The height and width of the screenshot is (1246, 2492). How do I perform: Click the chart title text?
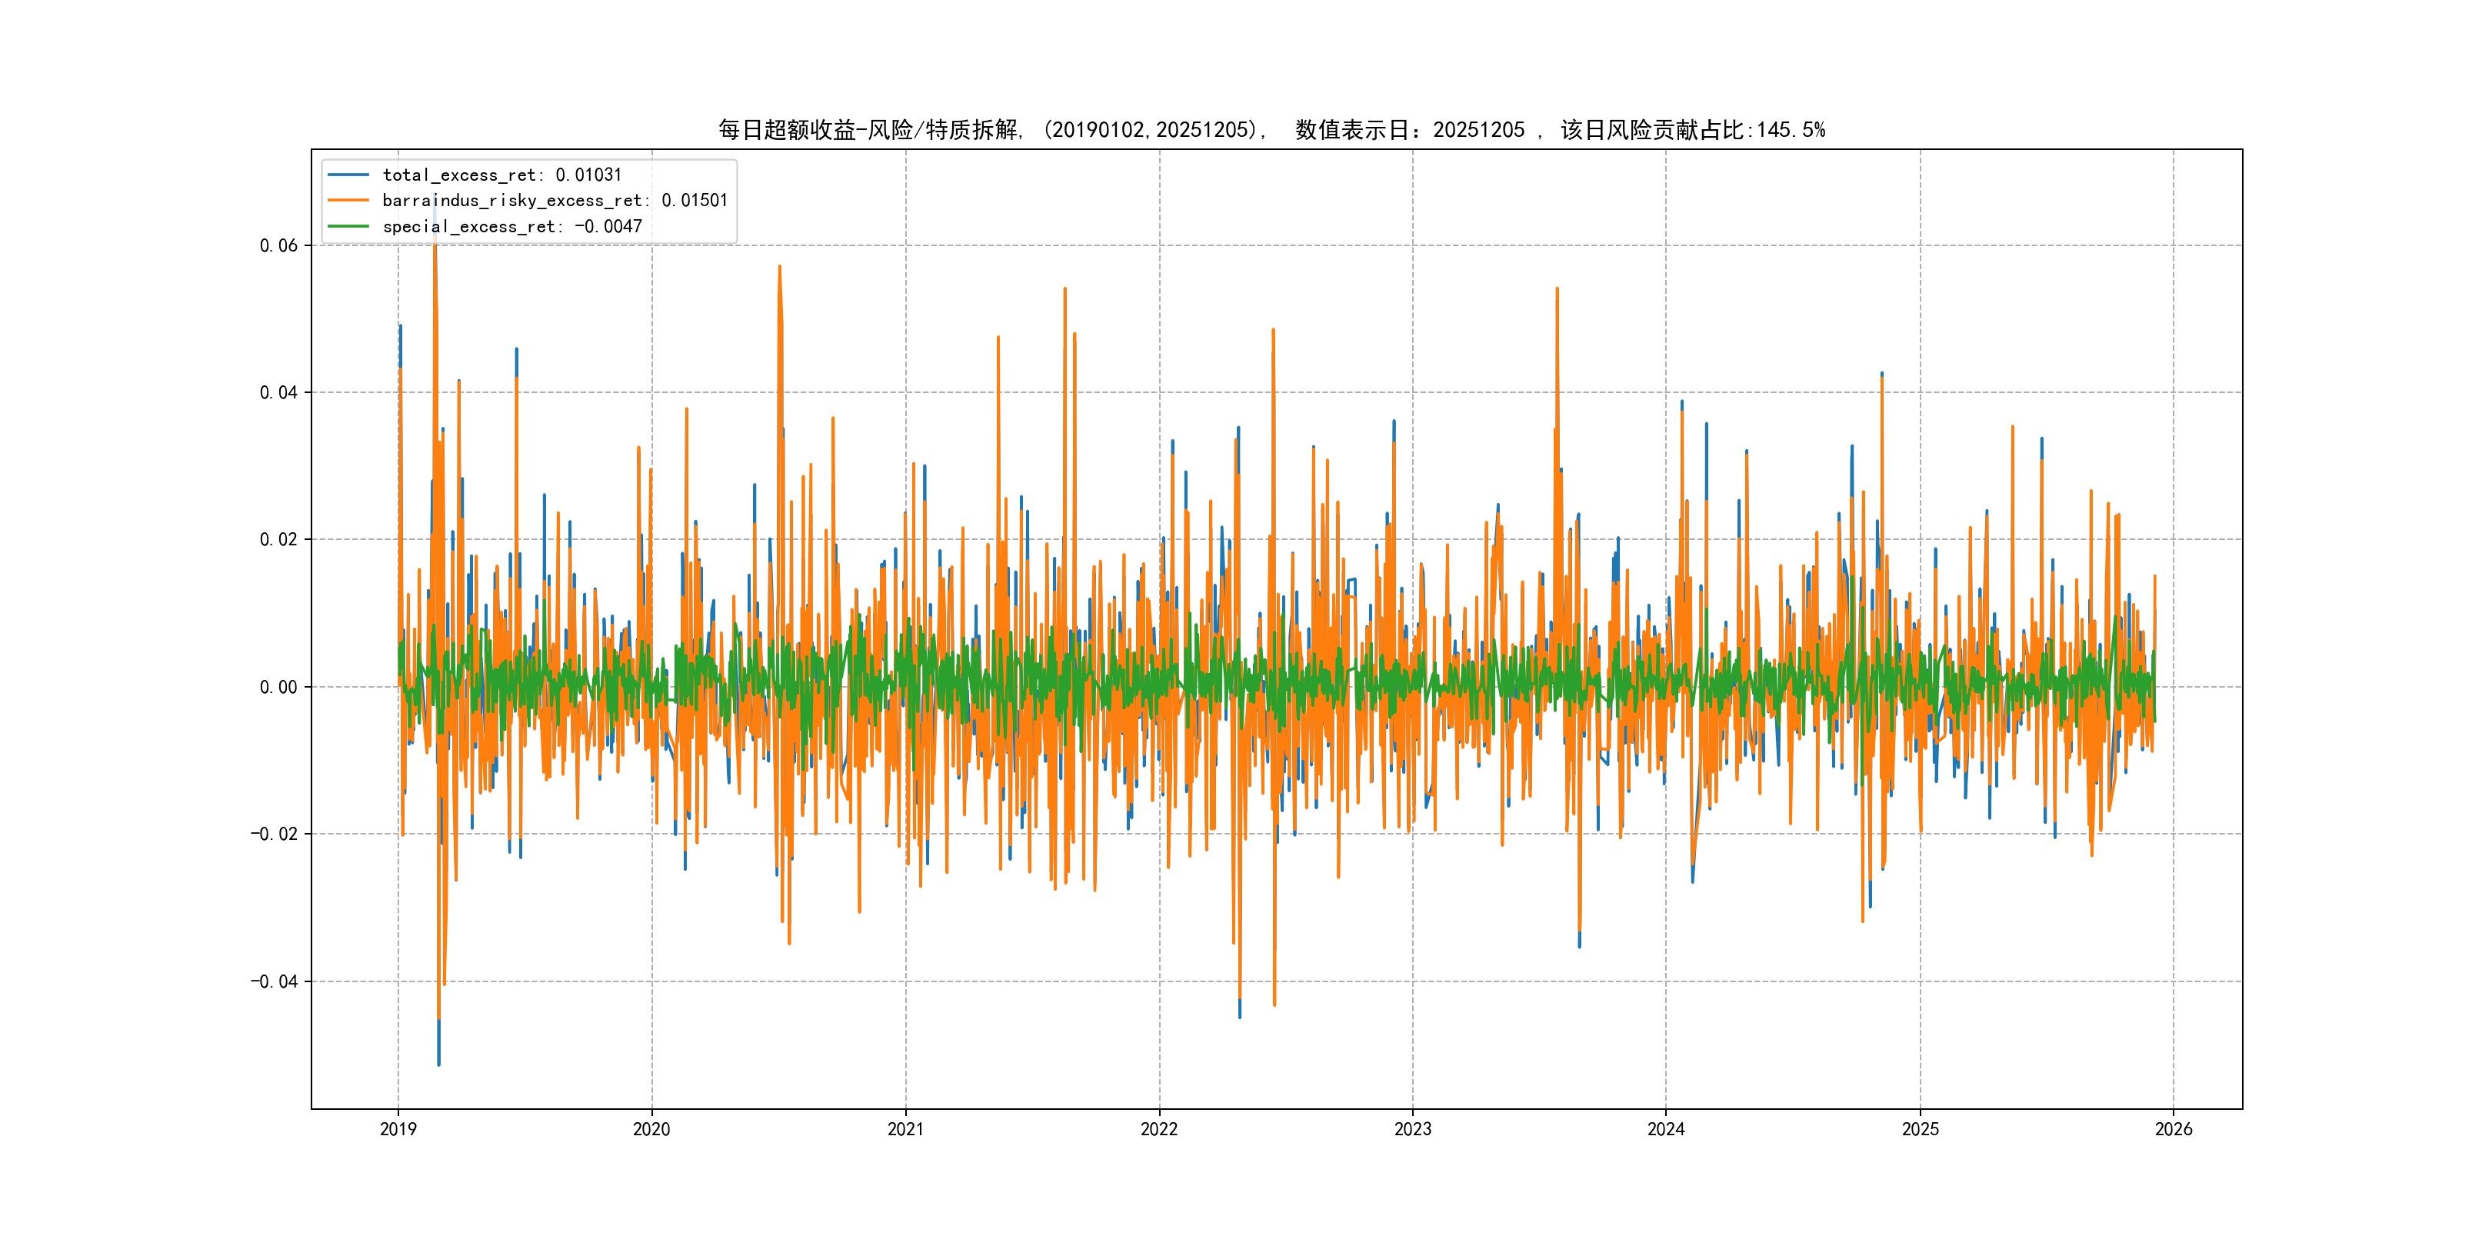[x=1271, y=130]
